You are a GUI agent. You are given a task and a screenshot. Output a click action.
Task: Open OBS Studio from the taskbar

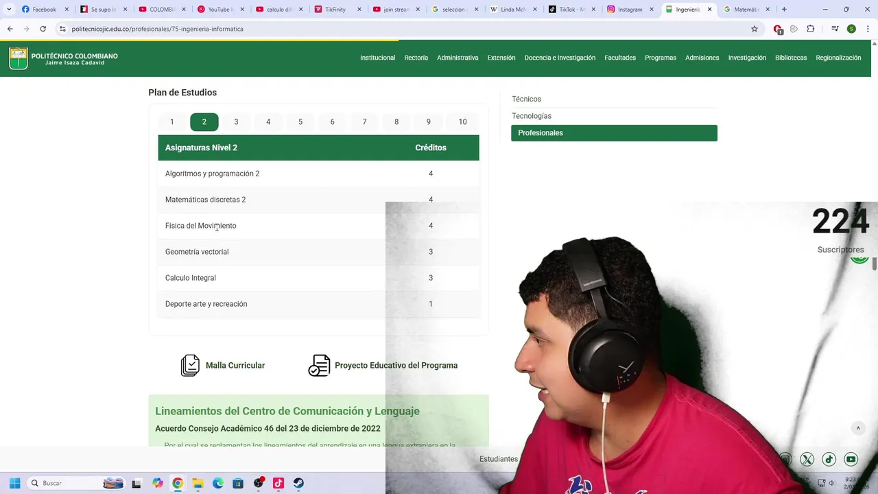click(259, 483)
